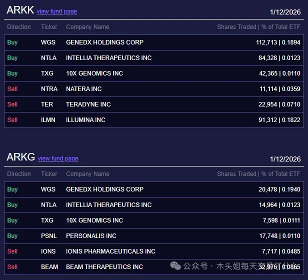308x280 pixels.
Task: Select ticker NTLA in ARKG table
Action: click(48, 204)
